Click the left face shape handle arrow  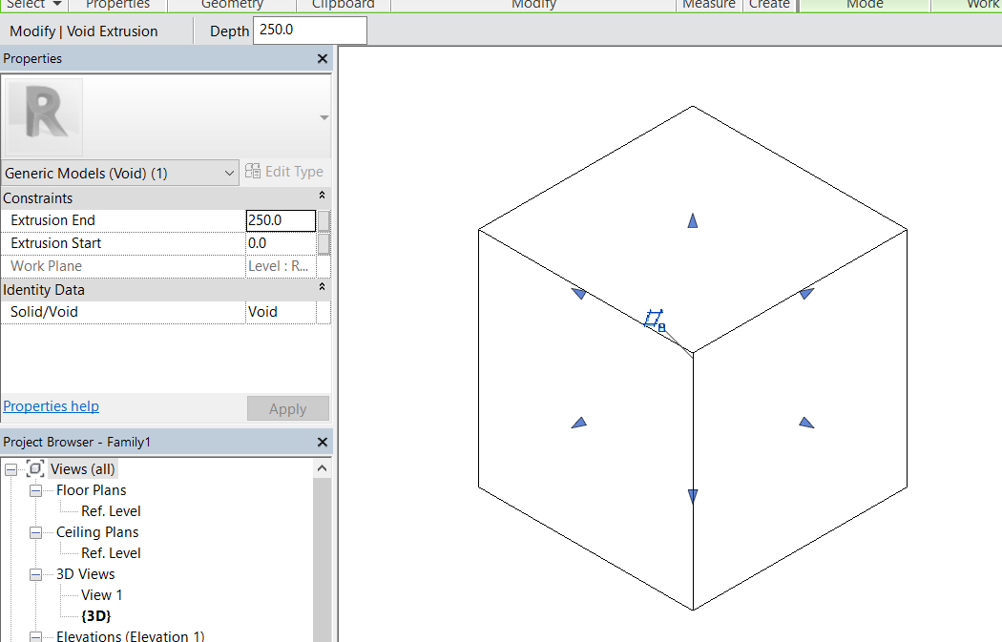pos(579,422)
